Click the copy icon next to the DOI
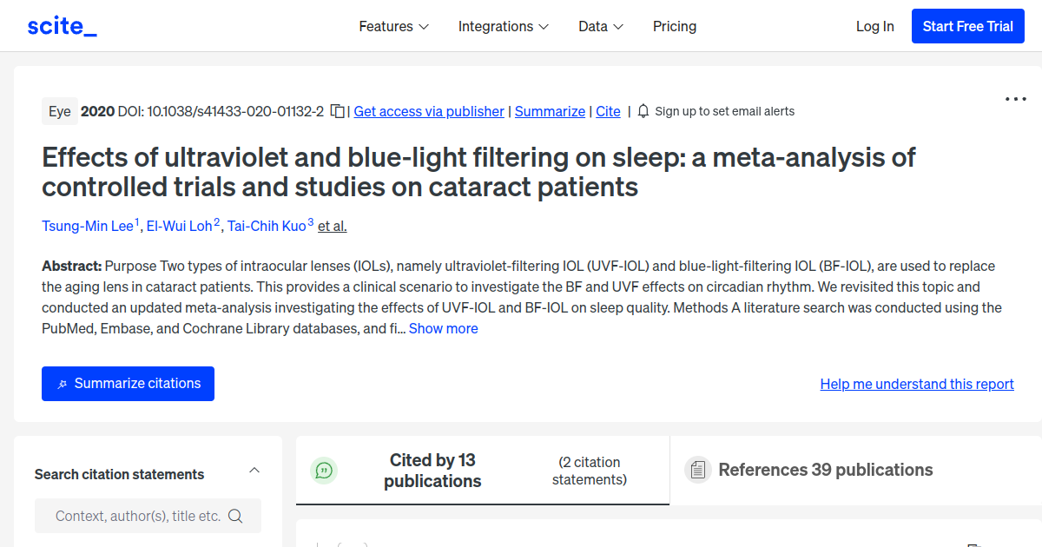Screen dimensions: 1042x547 (x=337, y=111)
